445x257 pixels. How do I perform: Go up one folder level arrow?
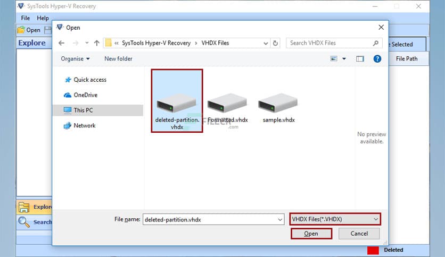[x=97, y=43]
